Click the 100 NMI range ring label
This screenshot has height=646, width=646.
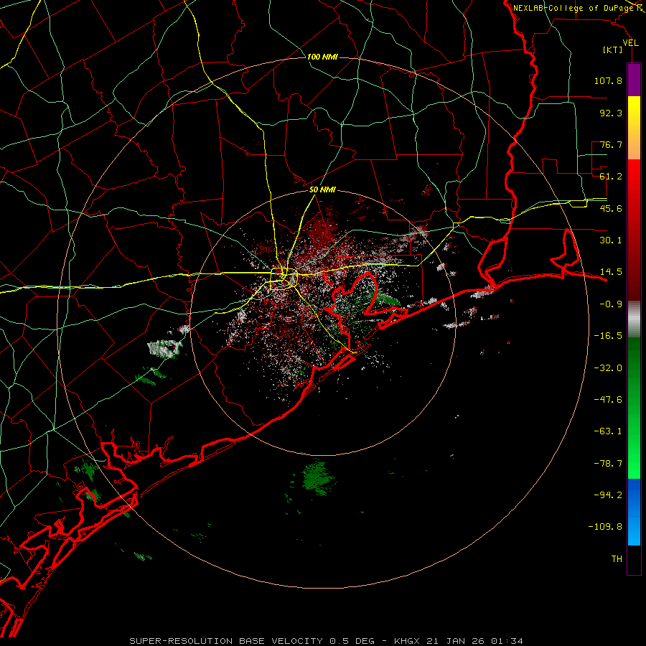[x=322, y=57]
